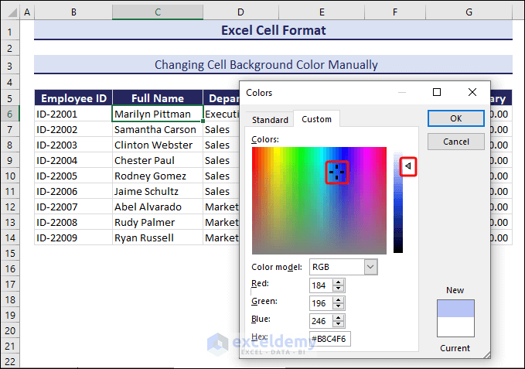Click the OK button in Colors dialog
525x369 pixels.
tap(455, 118)
